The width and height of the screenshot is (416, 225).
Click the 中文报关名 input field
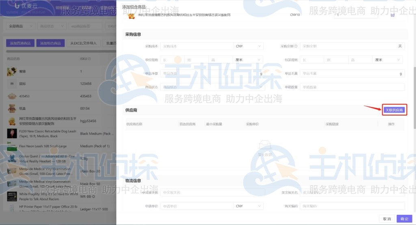[x=212, y=193]
